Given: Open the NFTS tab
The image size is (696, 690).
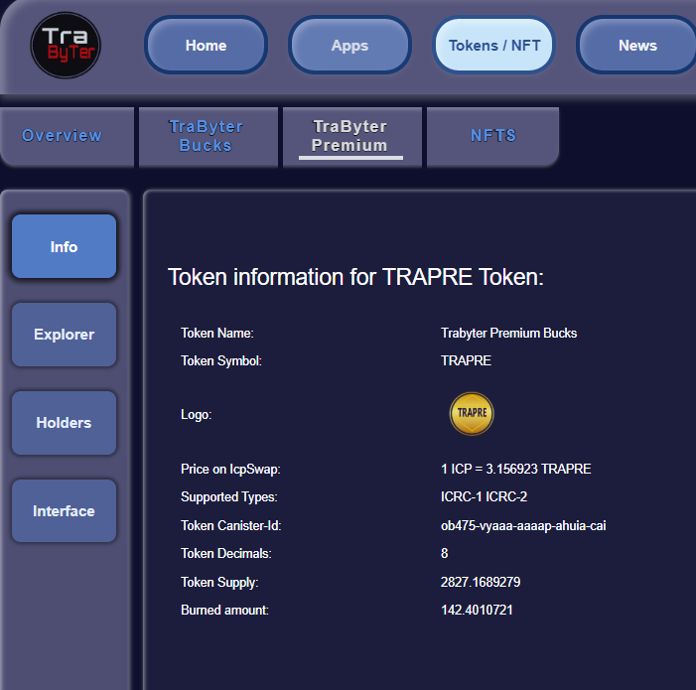Looking at the screenshot, I should click(493, 136).
